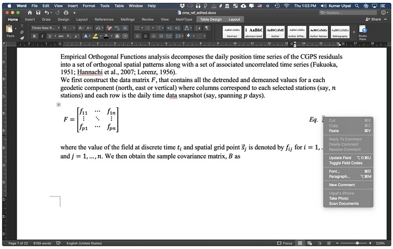This screenshot has height=249, width=393.
Task: Apply the Bibliography style
Action: point(340,32)
